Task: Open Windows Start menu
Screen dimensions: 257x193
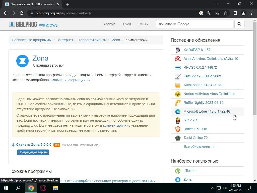Action: (6, 188)
